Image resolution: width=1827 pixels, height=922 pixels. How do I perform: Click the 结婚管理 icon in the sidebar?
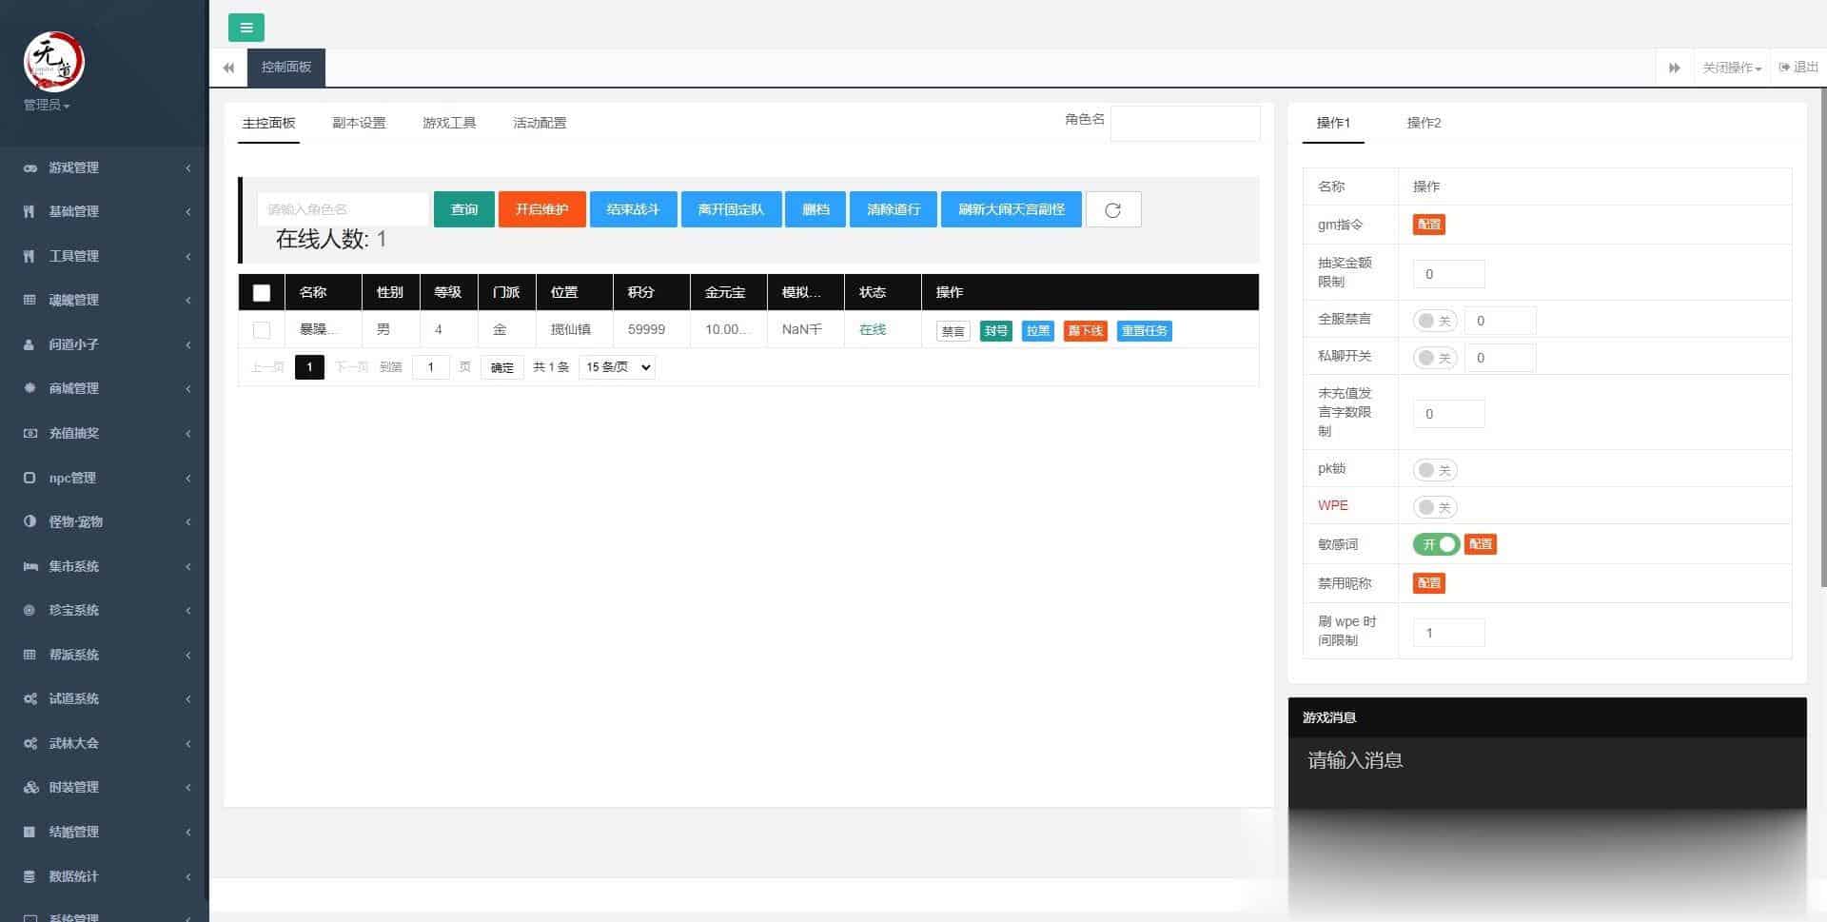pos(29,832)
